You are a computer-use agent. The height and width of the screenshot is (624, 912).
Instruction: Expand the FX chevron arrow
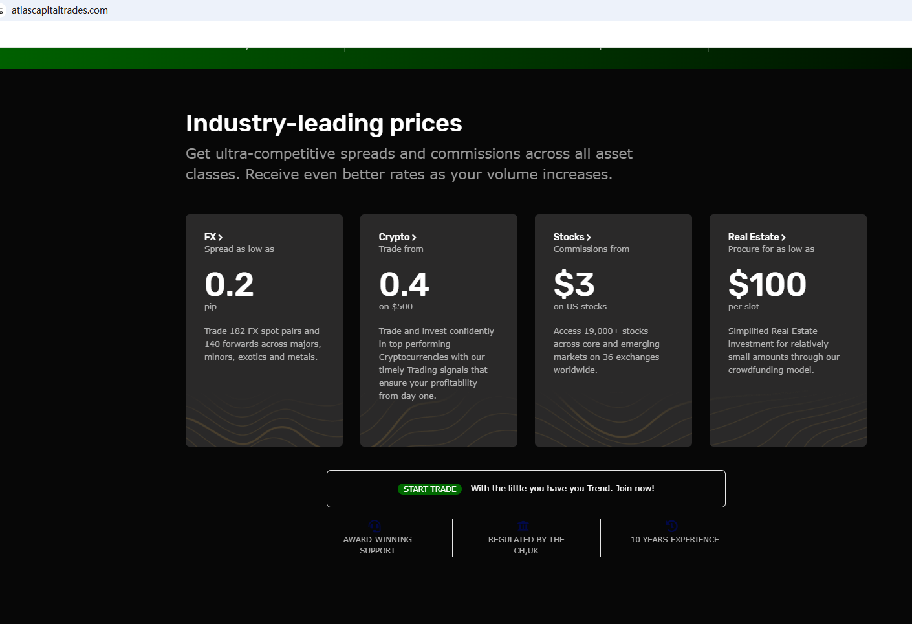click(221, 238)
